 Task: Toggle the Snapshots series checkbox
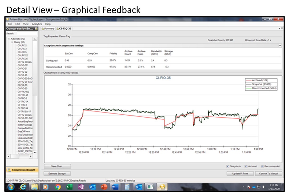coord(228,166)
